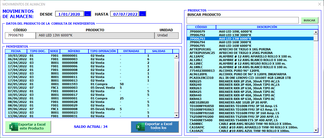Open the DESDE date picker button

(88, 14)
